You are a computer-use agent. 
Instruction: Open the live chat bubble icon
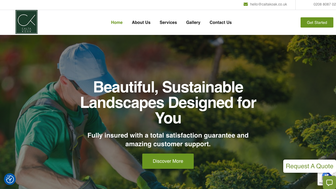point(329,182)
